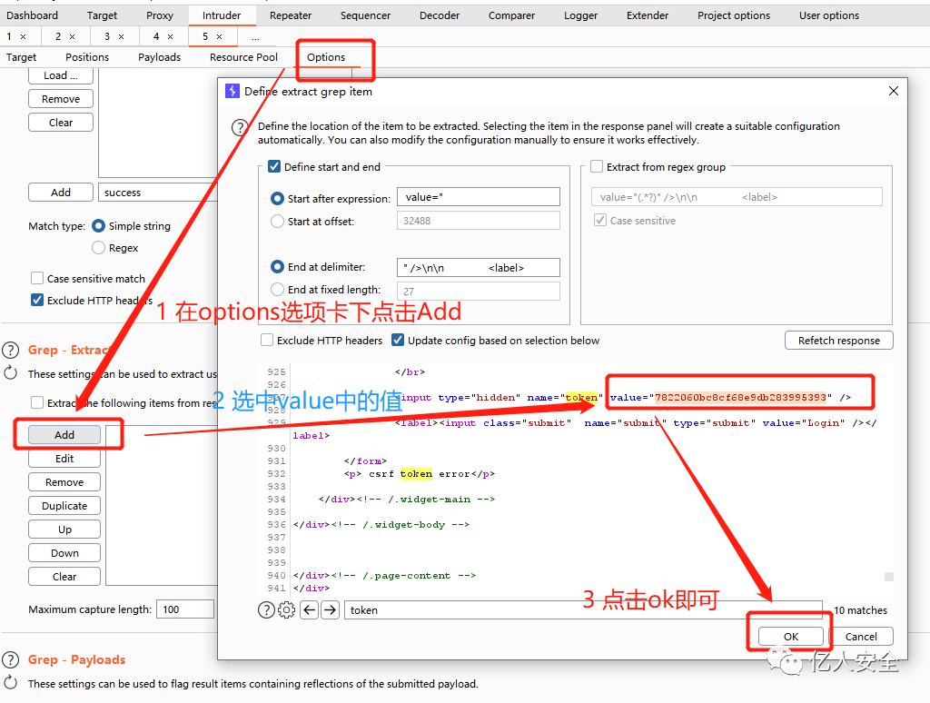Image resolution: width=930 pixels, height=703 pixels.
Task: Select Regex match type
Action: click(98, 248)
